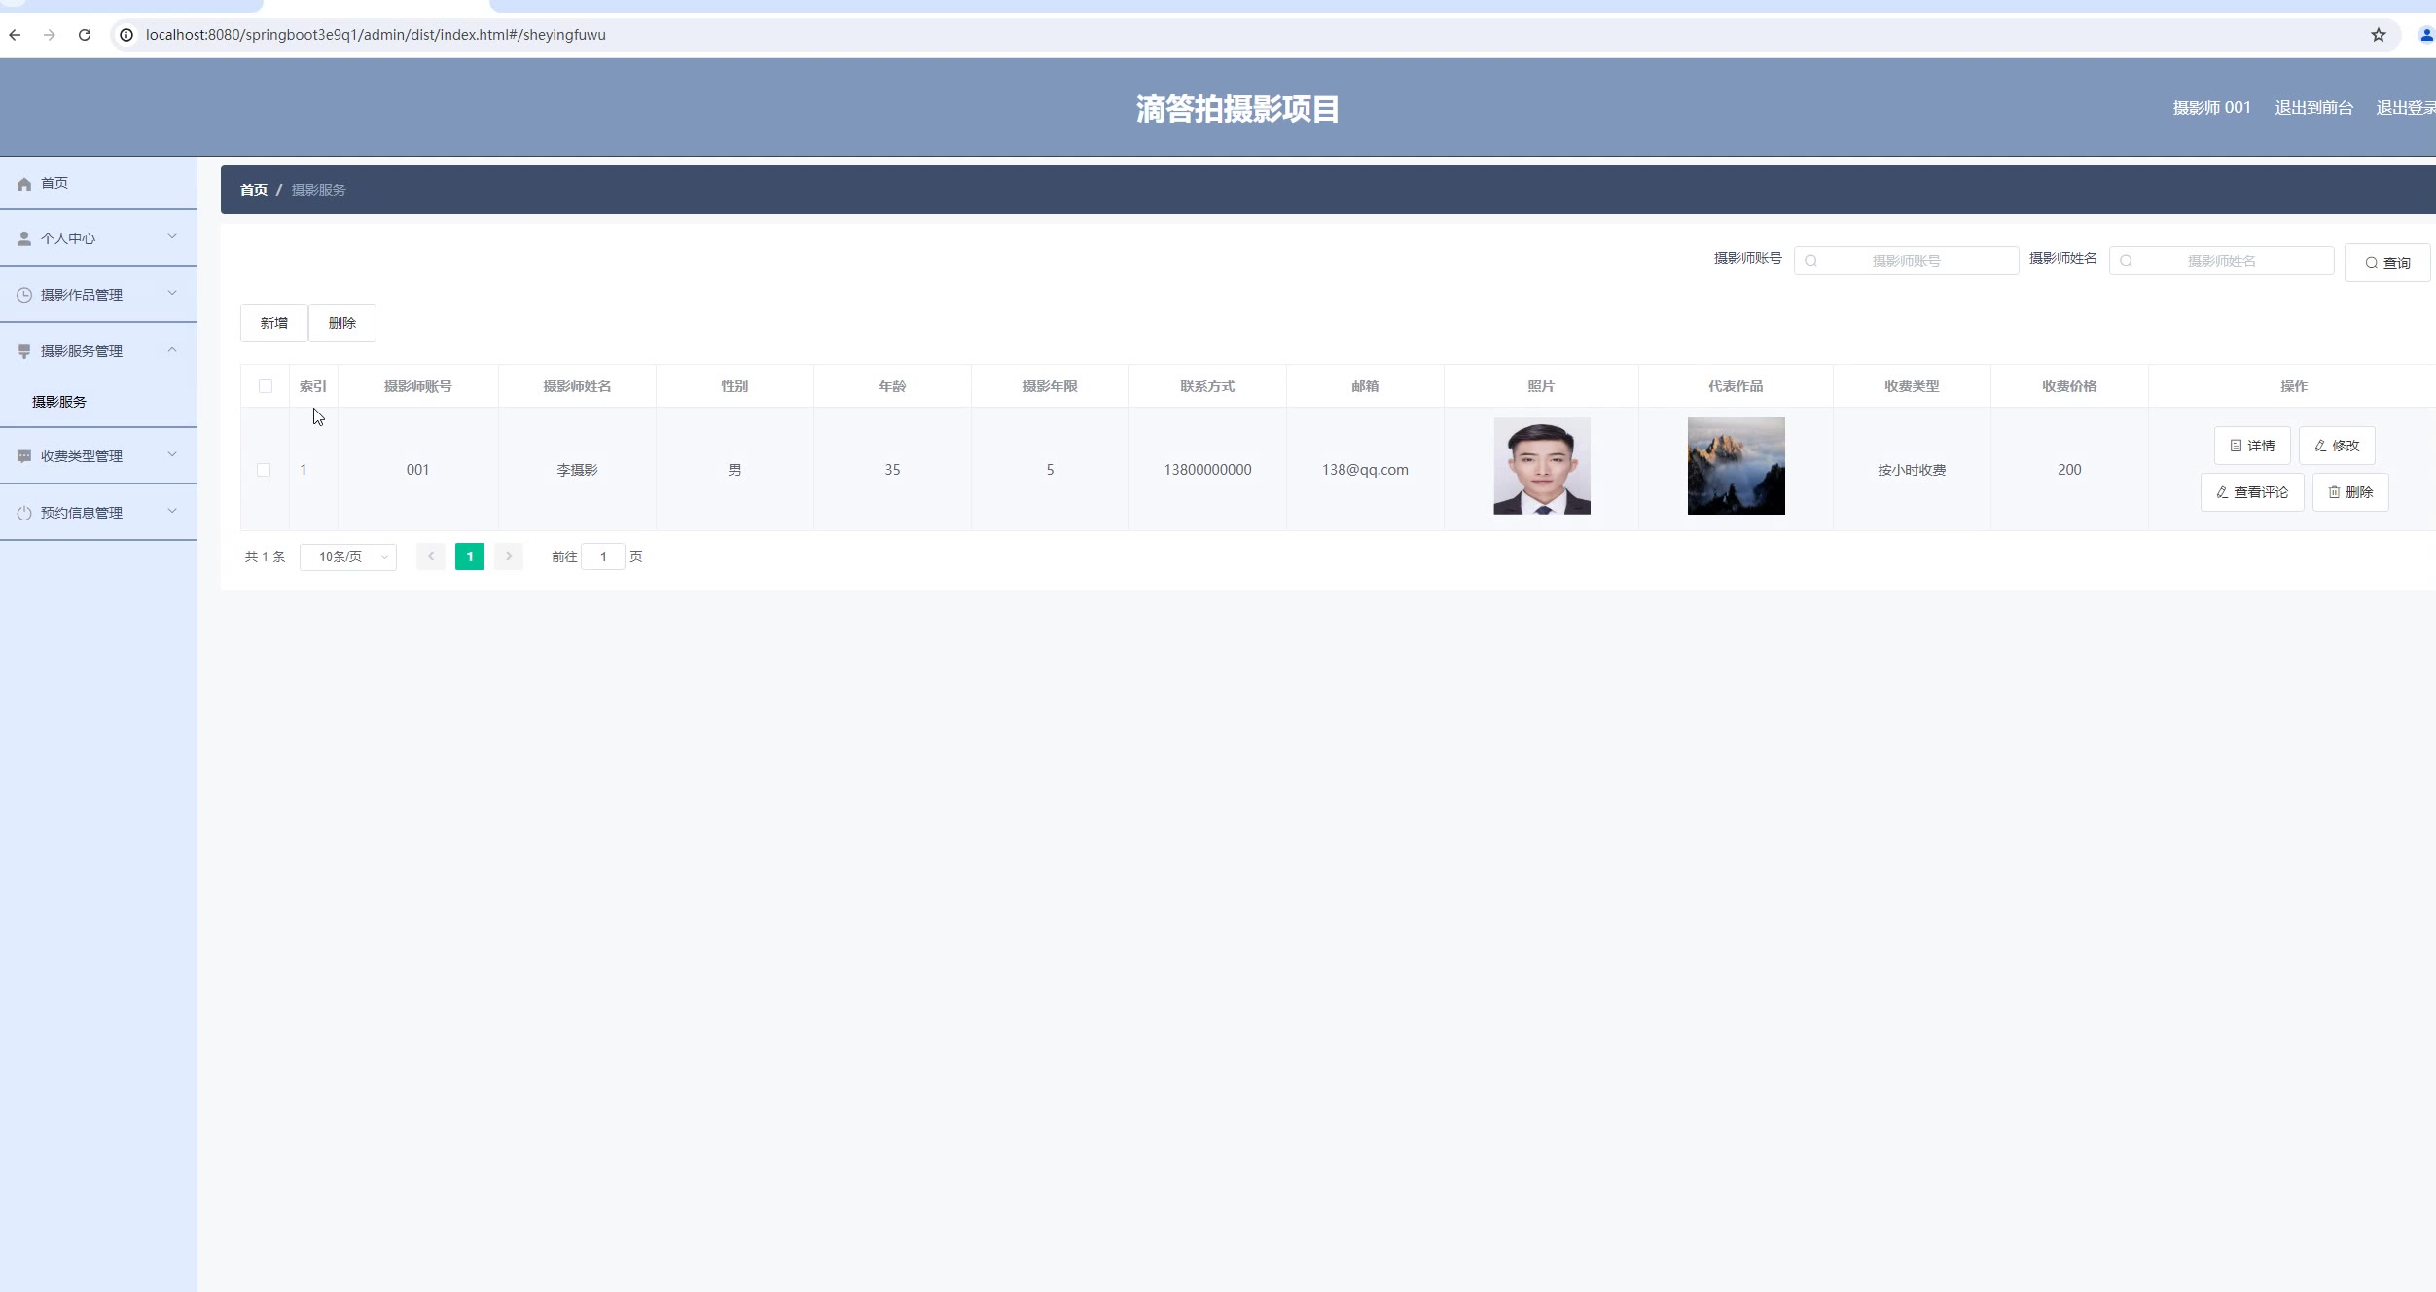Expand the 收费类型管理 submenu chevron
The height and width of the screenshot is (1292, 2436).
[x=172, y=455]
